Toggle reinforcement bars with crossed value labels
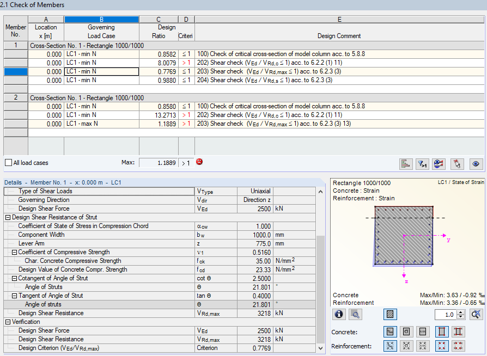Image resolution: width=487 pixels, height=356 pixels. coord(458,346)
